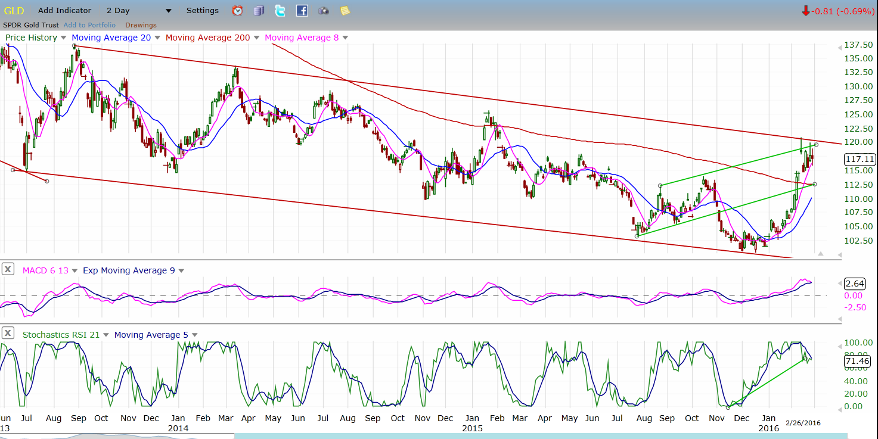Click the Exp Moving Average 9 label
The width and height of the screenshot is (878, 439).
coord(129,270)
